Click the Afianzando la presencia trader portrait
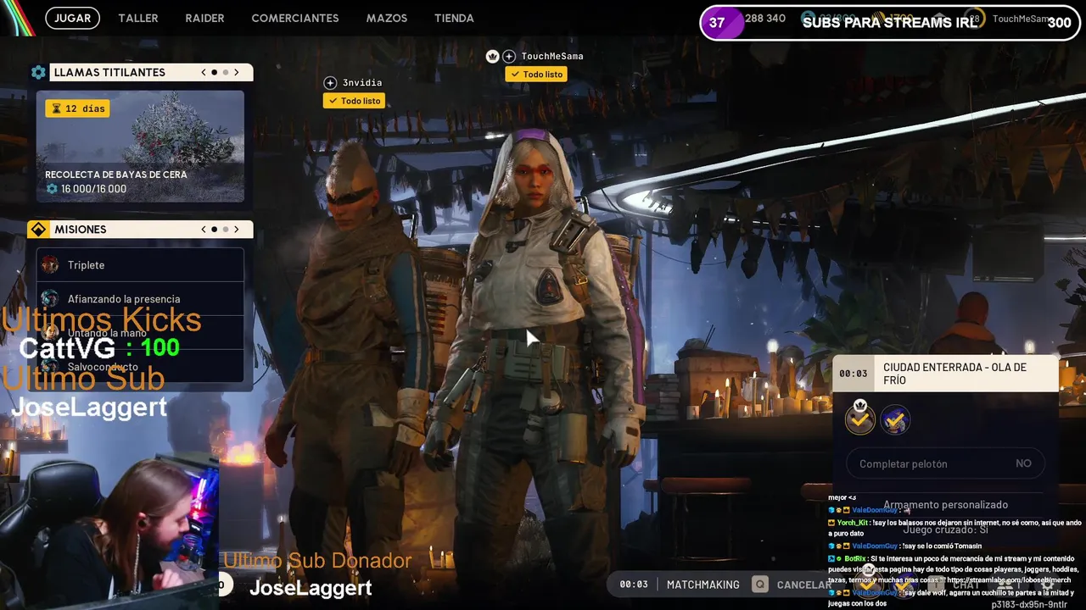Screen dimensions: 1086x610 (51, 299)
